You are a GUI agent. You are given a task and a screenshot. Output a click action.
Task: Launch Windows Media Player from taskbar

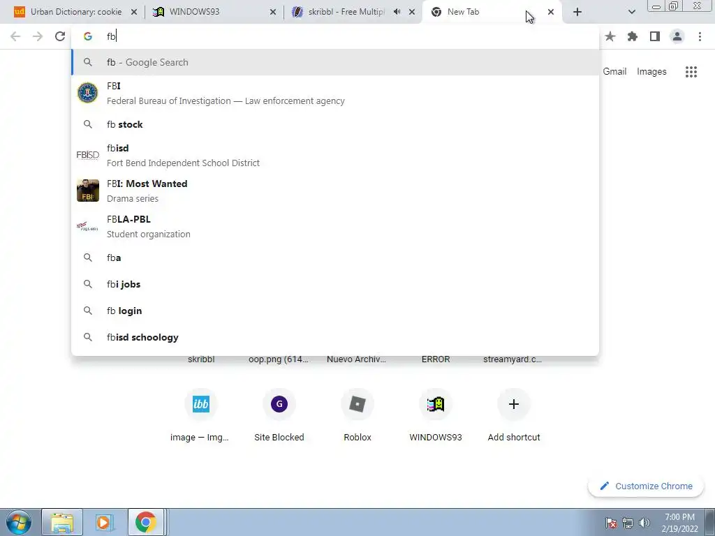105,522
